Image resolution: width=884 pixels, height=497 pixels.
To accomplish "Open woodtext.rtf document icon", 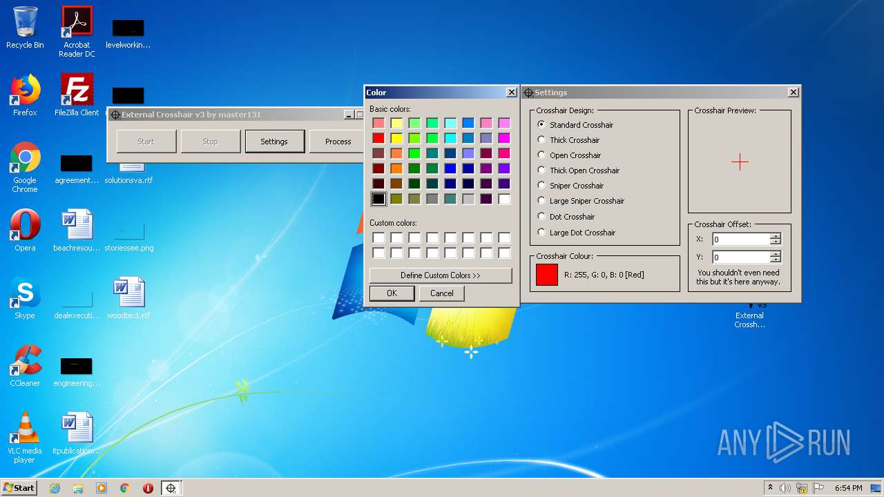I will pos(128,298).
